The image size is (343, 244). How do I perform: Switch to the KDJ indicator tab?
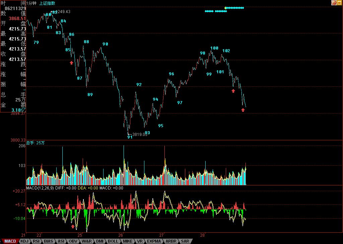pyautogui.click(x=24, y=241)
